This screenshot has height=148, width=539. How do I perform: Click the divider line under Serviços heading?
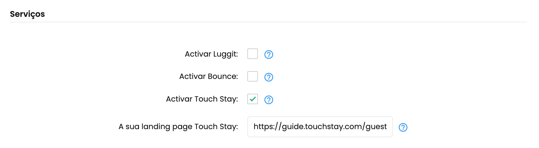click(268, 22)
